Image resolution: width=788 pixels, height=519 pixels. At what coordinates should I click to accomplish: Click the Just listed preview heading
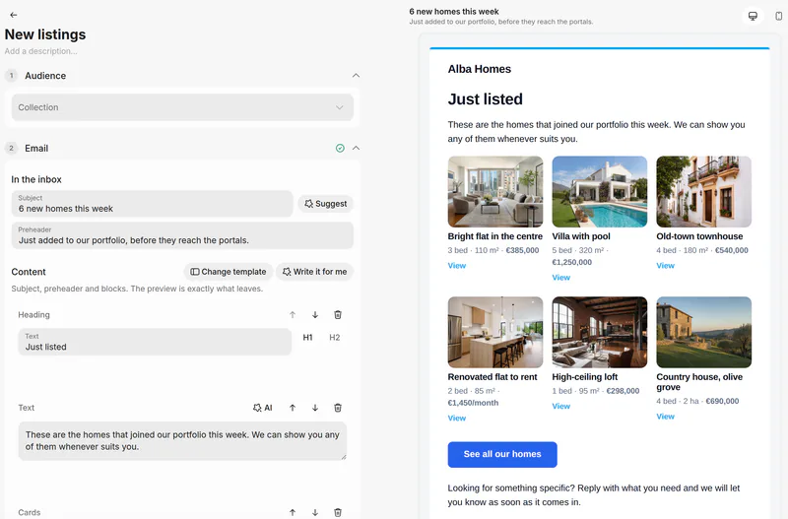point(486,99)
